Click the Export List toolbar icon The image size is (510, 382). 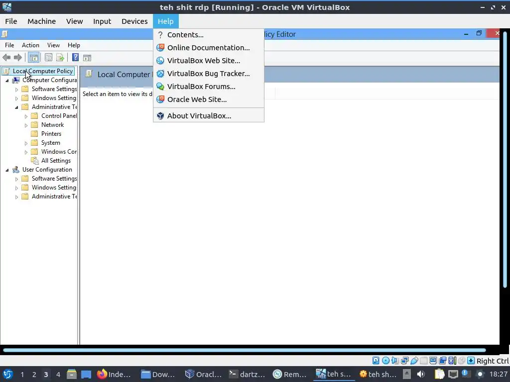click(x=60, y=58)
